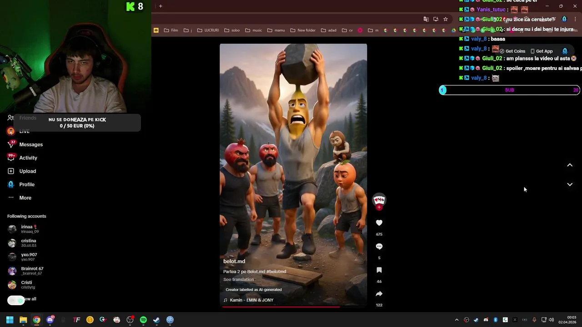This screenshot has height=327, width=582.
Task: Open qBittorrent from the taskbar
Action: click(x=170, y=320)
